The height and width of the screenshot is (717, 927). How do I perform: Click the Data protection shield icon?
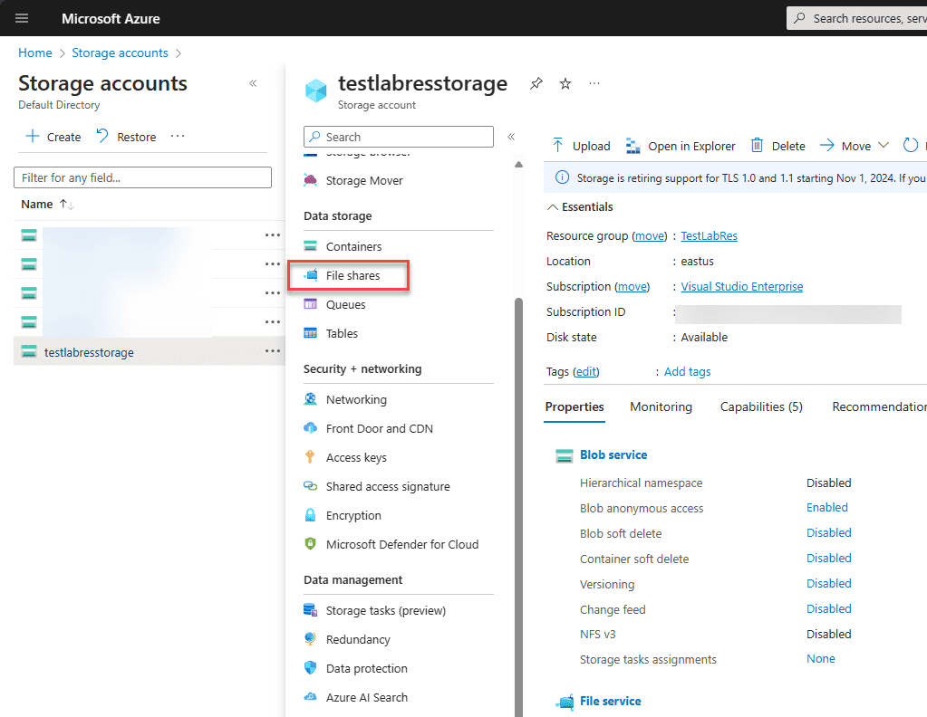tap(311, 668)
